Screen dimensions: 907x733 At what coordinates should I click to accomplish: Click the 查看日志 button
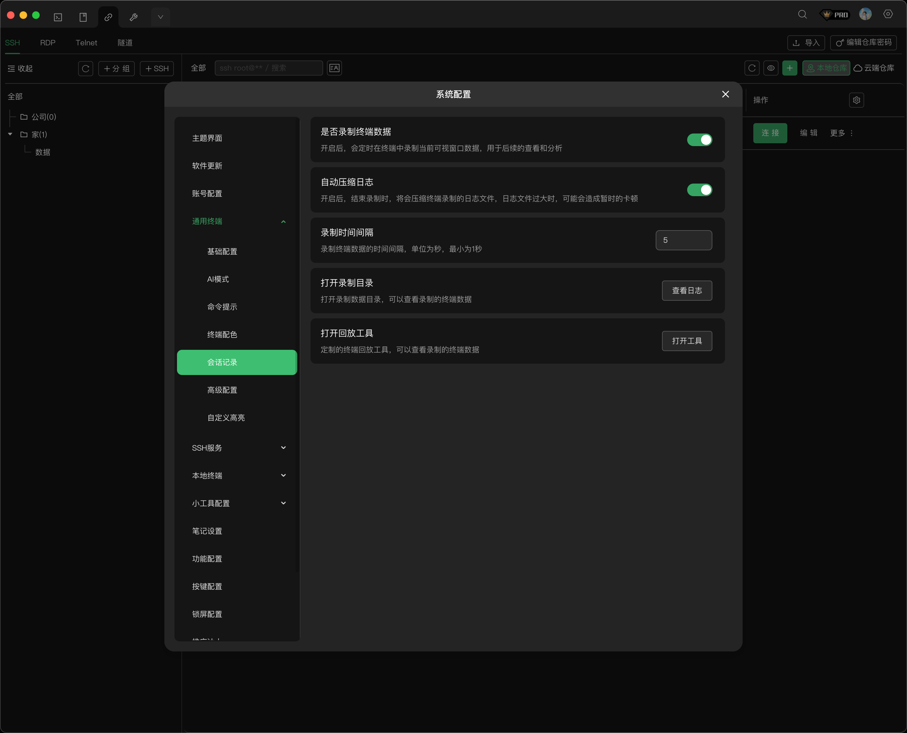point(687,291)
